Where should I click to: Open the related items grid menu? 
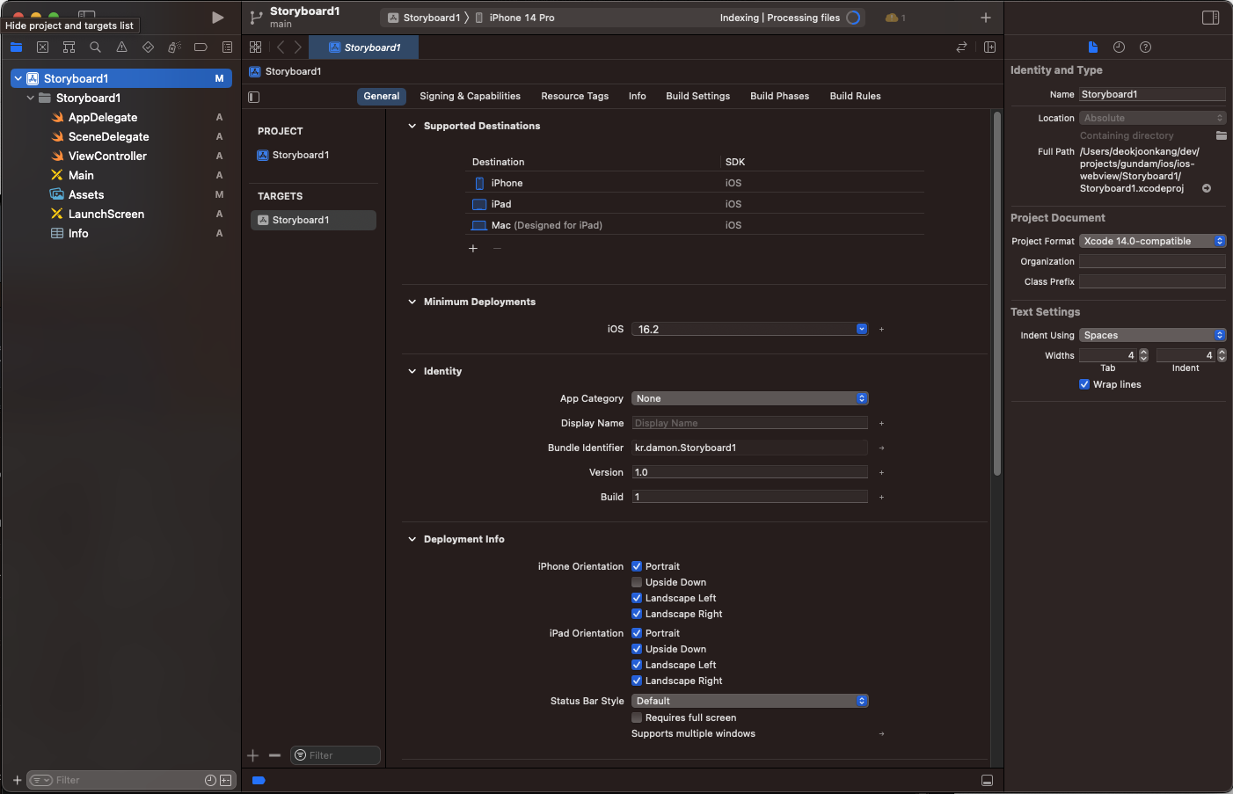coord(255,47)
